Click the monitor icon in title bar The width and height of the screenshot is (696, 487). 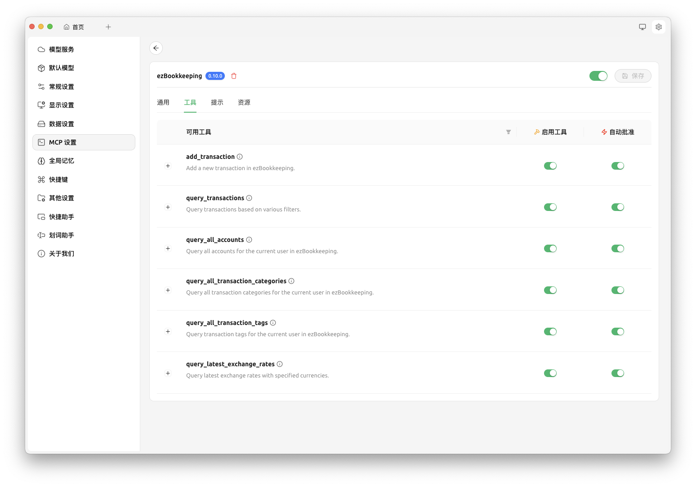pos(642,27)
